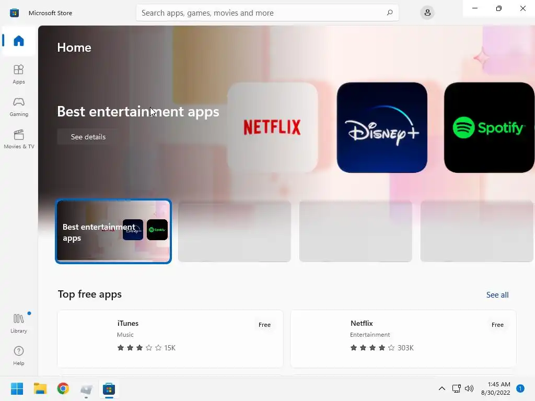Open the Library page

click(19, 323)
